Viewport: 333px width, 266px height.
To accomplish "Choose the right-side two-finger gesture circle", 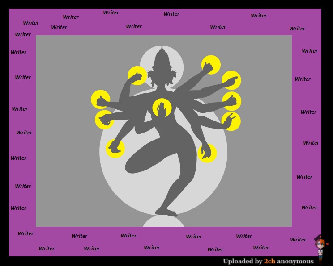I will pos(231,121).
